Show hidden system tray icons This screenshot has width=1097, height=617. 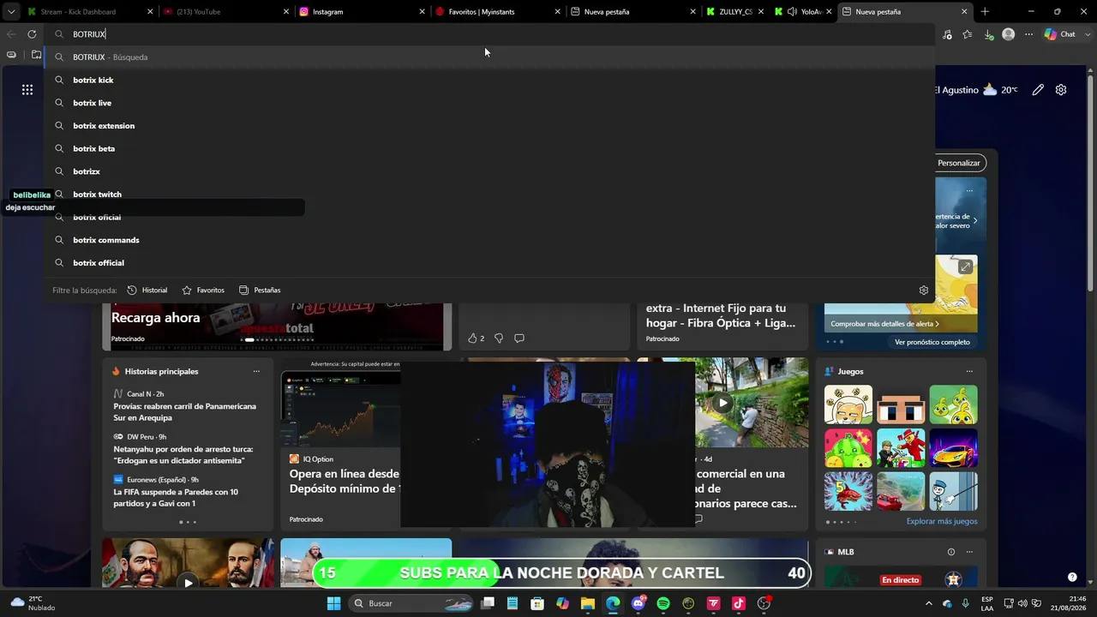928,603
